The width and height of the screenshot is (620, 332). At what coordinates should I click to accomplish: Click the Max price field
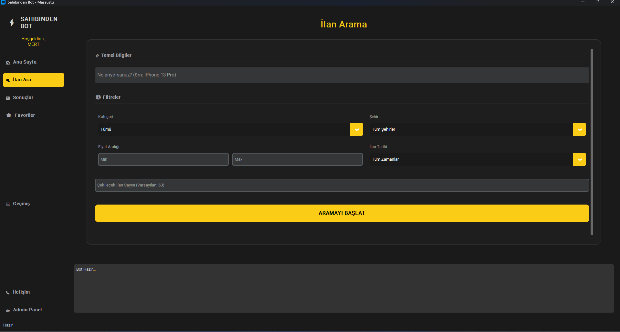click(x=298, y=159)
